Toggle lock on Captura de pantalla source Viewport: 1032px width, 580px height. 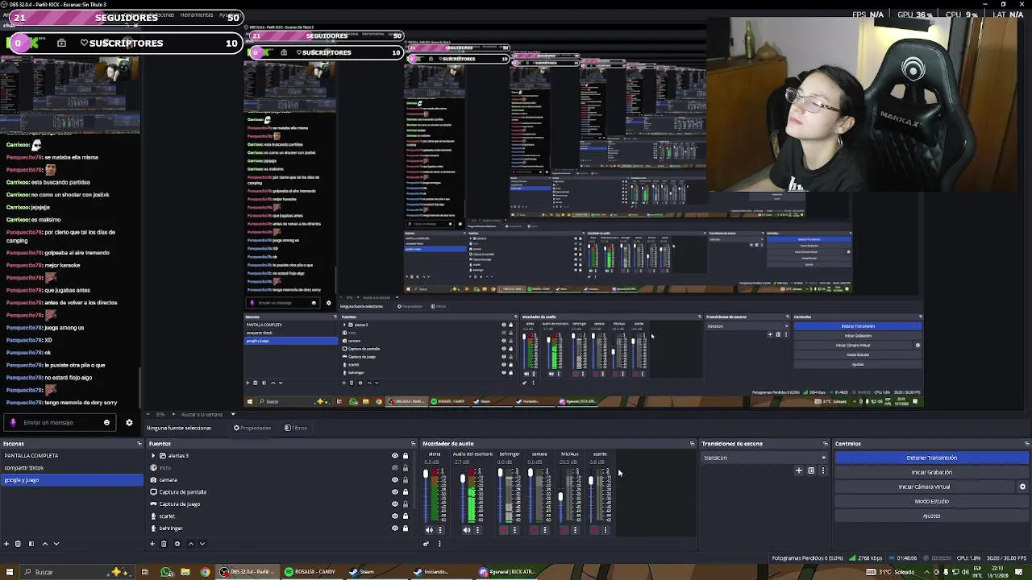pyautogui.click(x=406, y=492)
